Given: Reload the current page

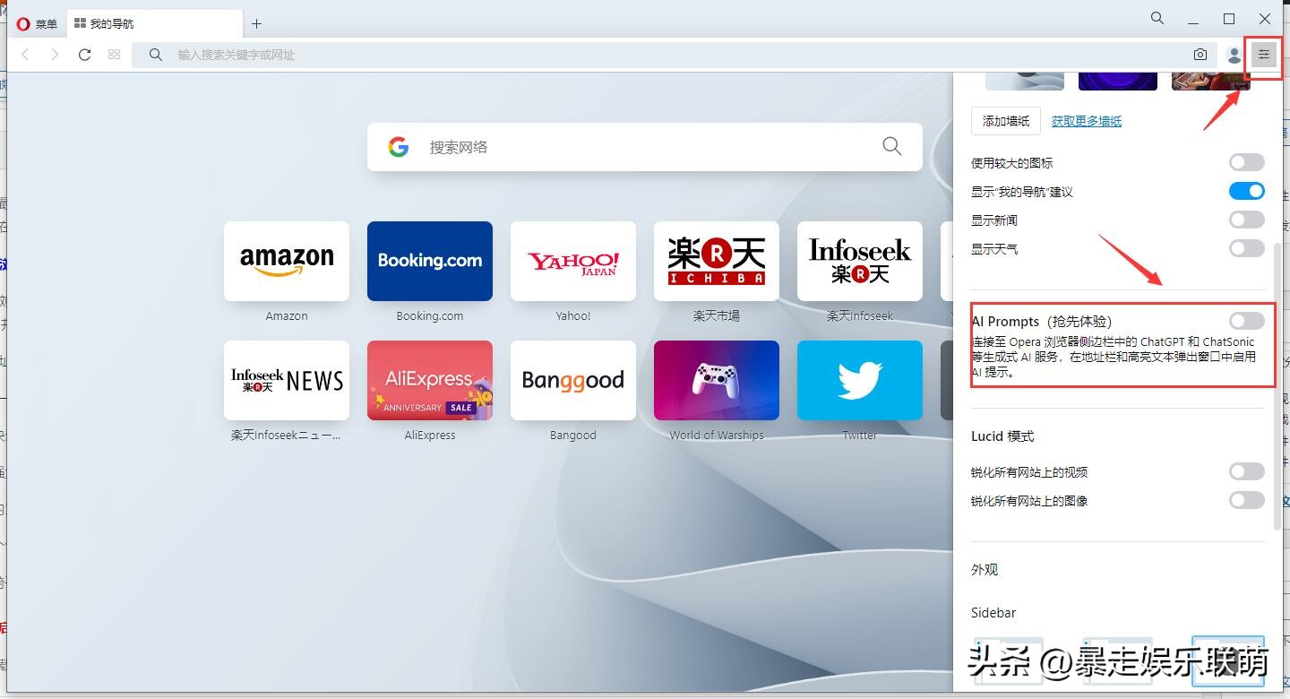Looking at the screenshot, I should pos(84,54).
